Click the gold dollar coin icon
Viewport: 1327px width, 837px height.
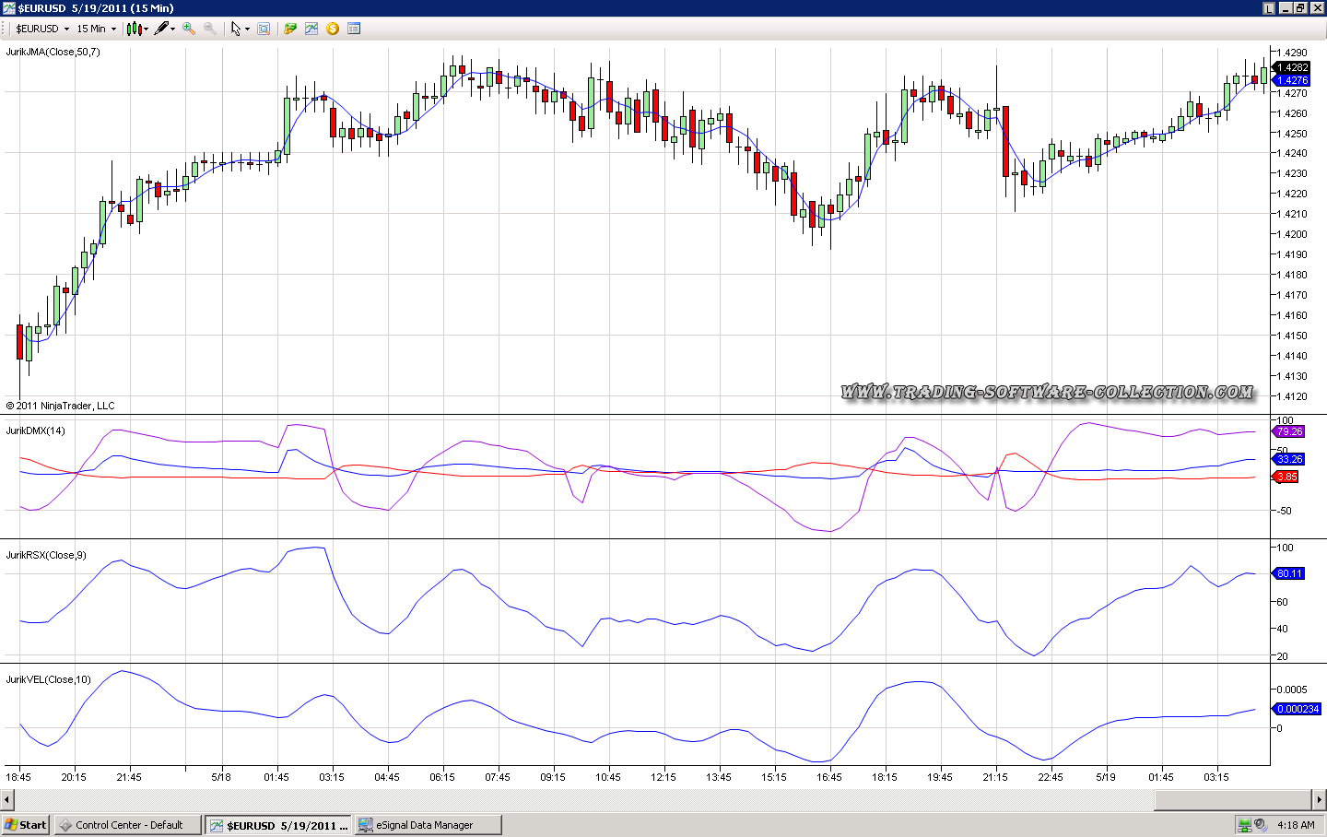(333, 29)
